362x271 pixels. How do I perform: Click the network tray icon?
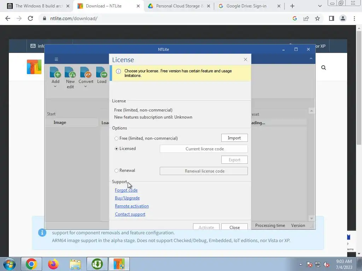click(x=318, y=265)
